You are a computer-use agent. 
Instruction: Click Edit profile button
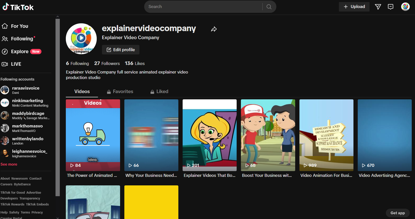pos(121,50)
